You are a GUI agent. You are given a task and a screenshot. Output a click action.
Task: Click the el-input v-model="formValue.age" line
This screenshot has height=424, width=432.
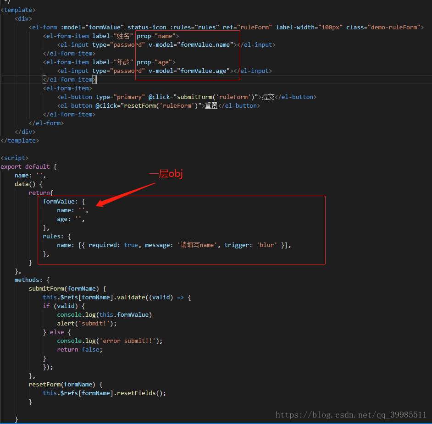coord(165,71)
